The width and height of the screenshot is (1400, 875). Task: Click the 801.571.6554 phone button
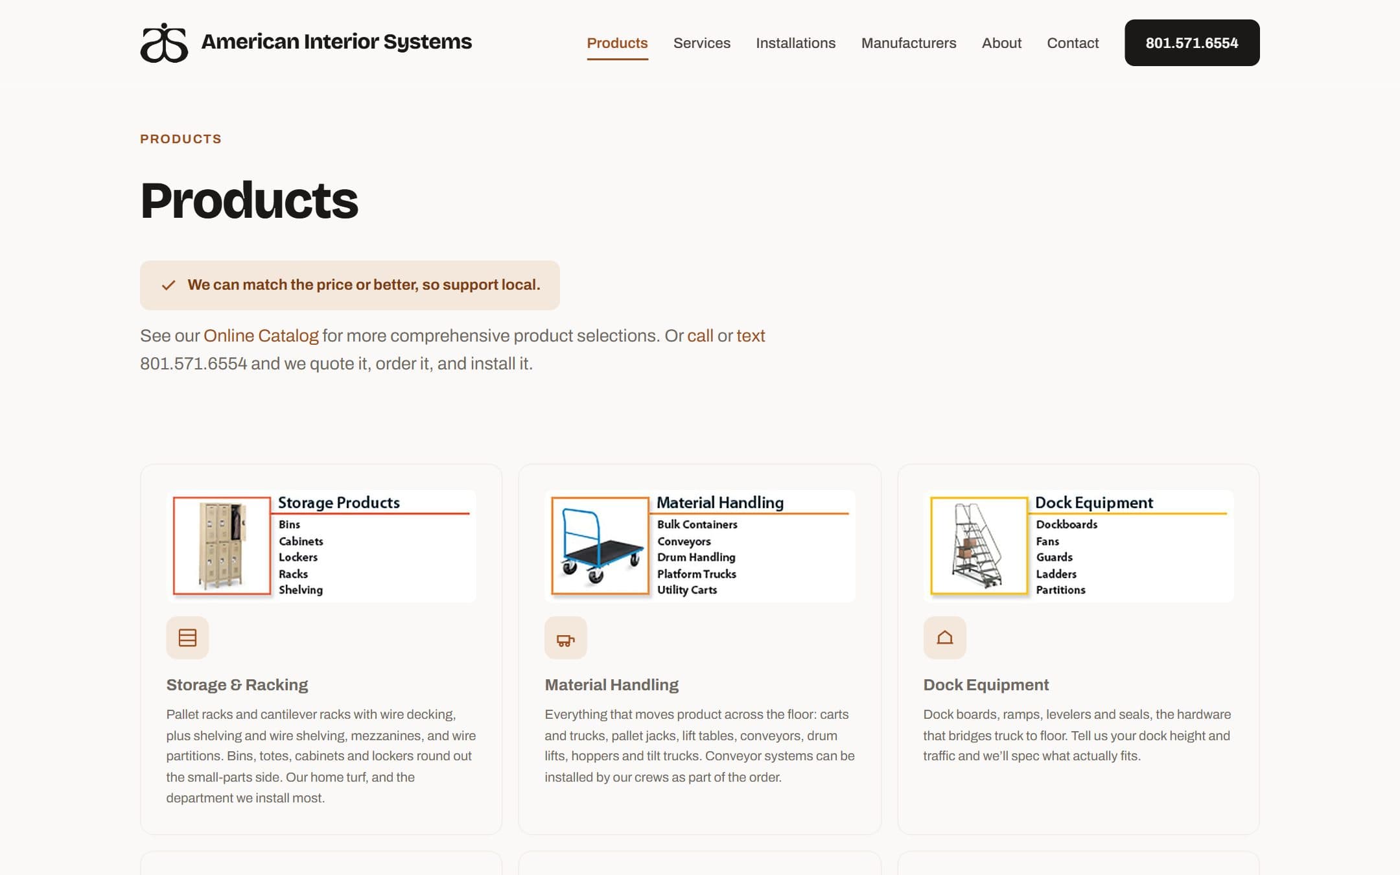coord(1192,43)
